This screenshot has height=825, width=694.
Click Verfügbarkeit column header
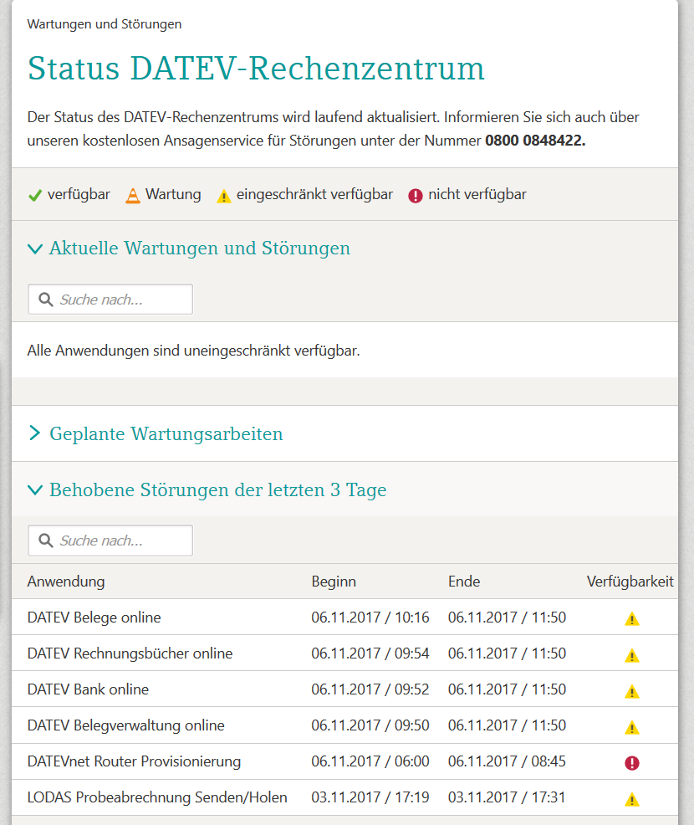pos(630,582)
